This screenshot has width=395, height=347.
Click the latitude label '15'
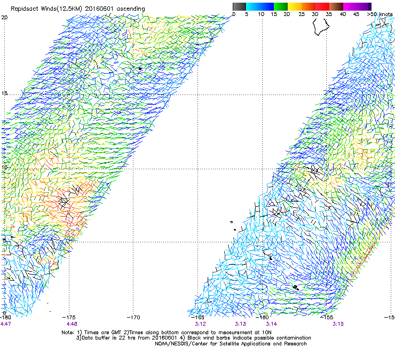(x=4, y=93)
